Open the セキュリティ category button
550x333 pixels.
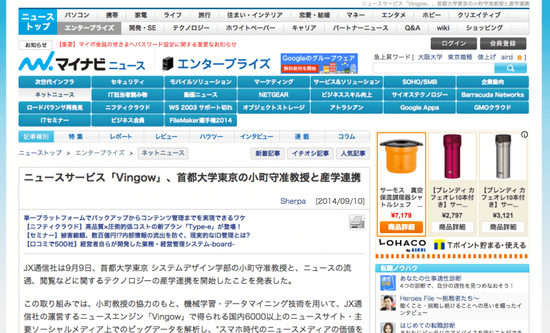[128, 82]
